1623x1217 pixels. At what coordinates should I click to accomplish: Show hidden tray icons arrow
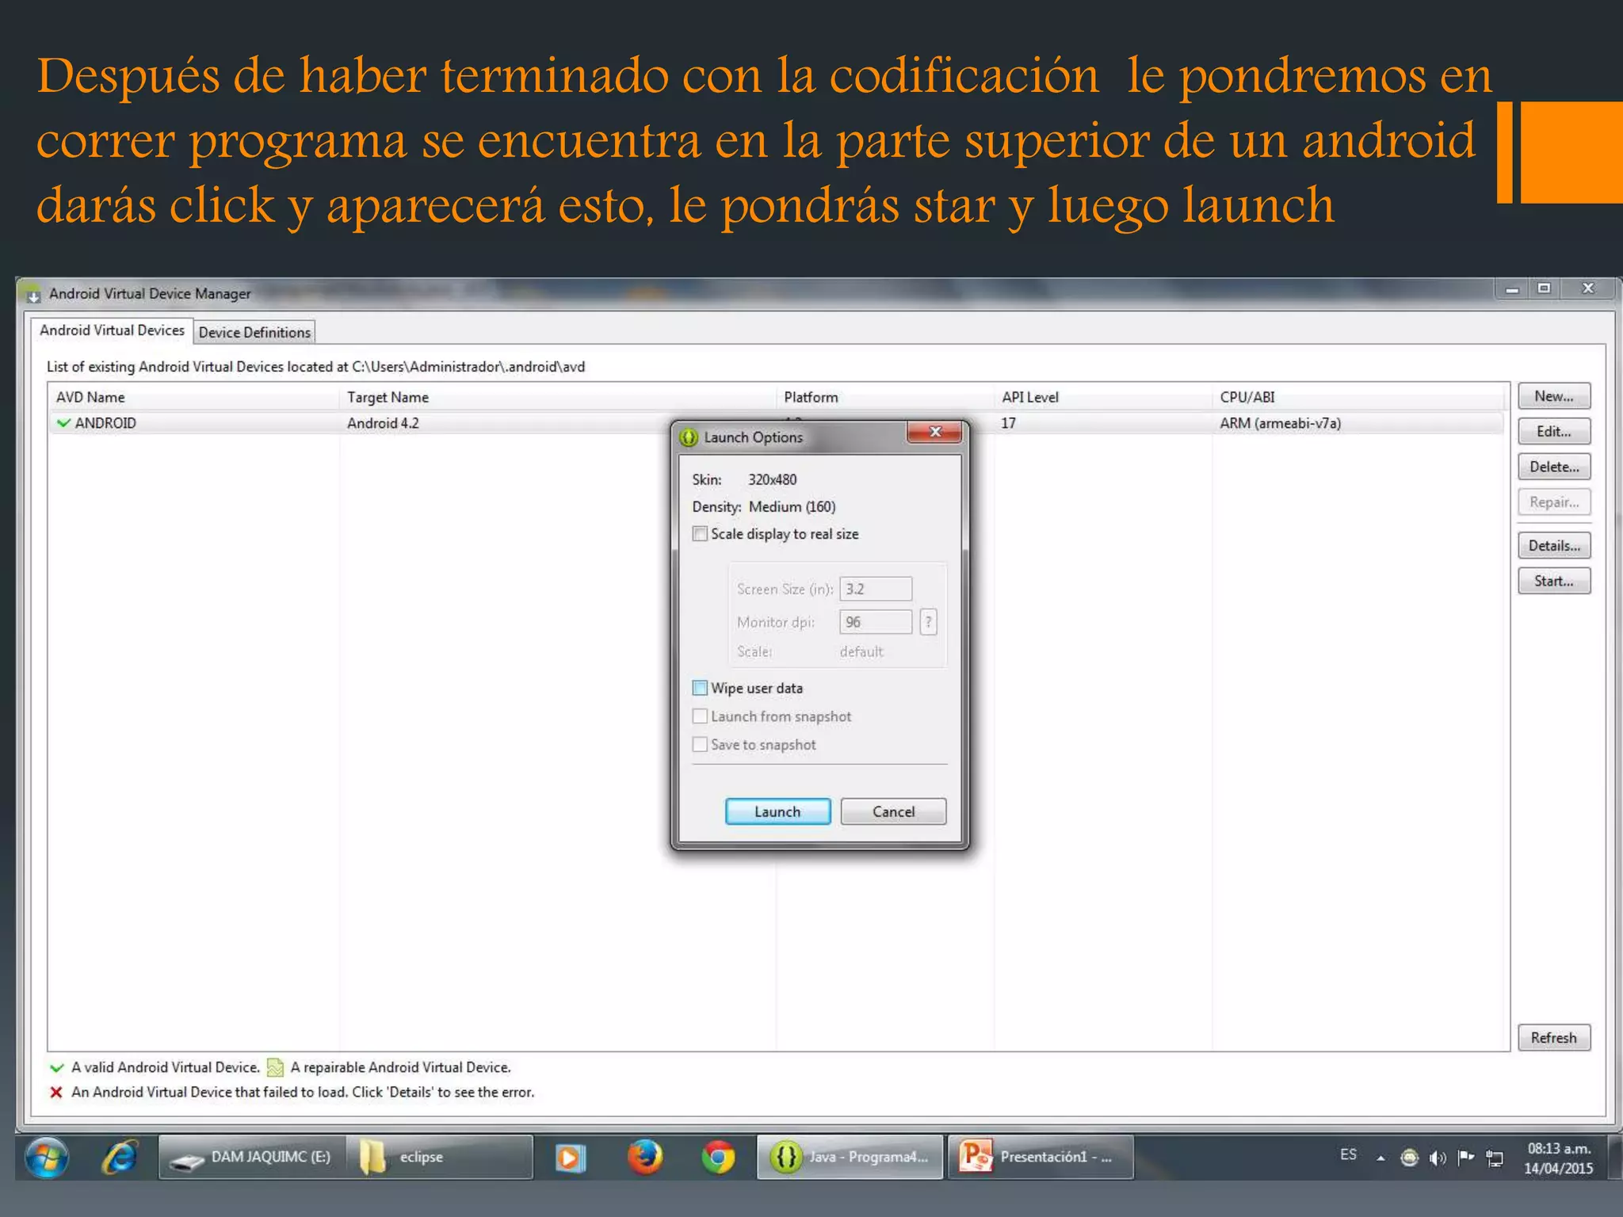click(x=1381, y=1158)
